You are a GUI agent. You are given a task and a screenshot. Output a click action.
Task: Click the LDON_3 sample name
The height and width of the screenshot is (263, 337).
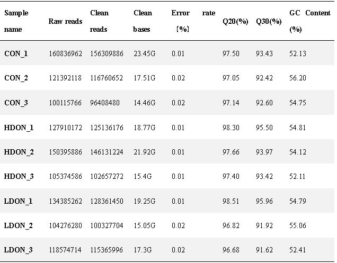[19, 250]
